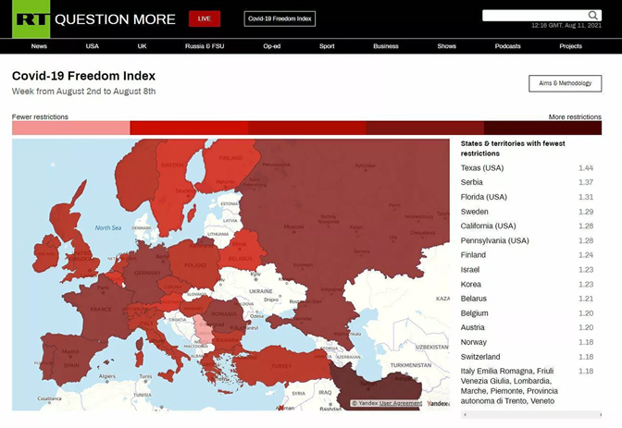Open the Op-ed section
This screenshot has height=428, width=622.
272,46
